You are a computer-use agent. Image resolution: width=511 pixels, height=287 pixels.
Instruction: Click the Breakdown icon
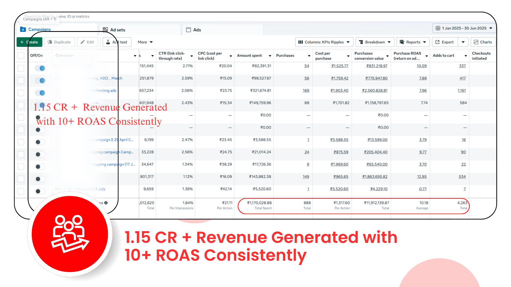pyautogui.click(x=361, y=42)
